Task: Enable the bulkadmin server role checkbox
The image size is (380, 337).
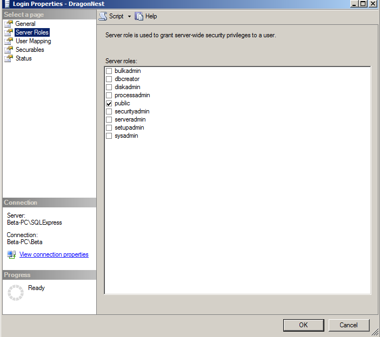Action: click(x=109, y=71)
